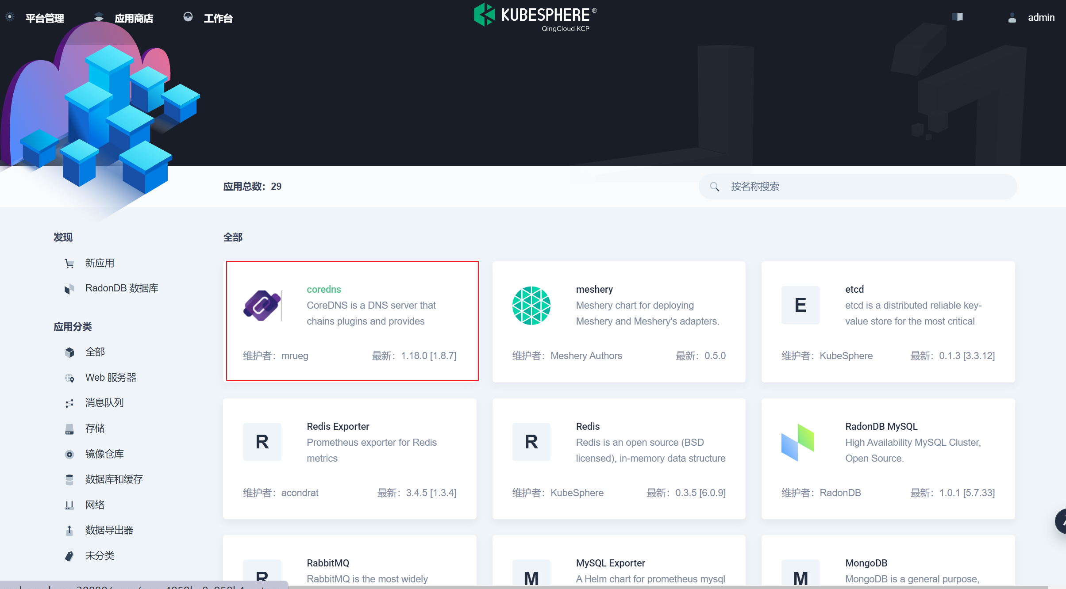Viewport: 1066px width, 589px height.
Task: Click the 维护者: Meshery Authors label
Action: coord(567,356)
